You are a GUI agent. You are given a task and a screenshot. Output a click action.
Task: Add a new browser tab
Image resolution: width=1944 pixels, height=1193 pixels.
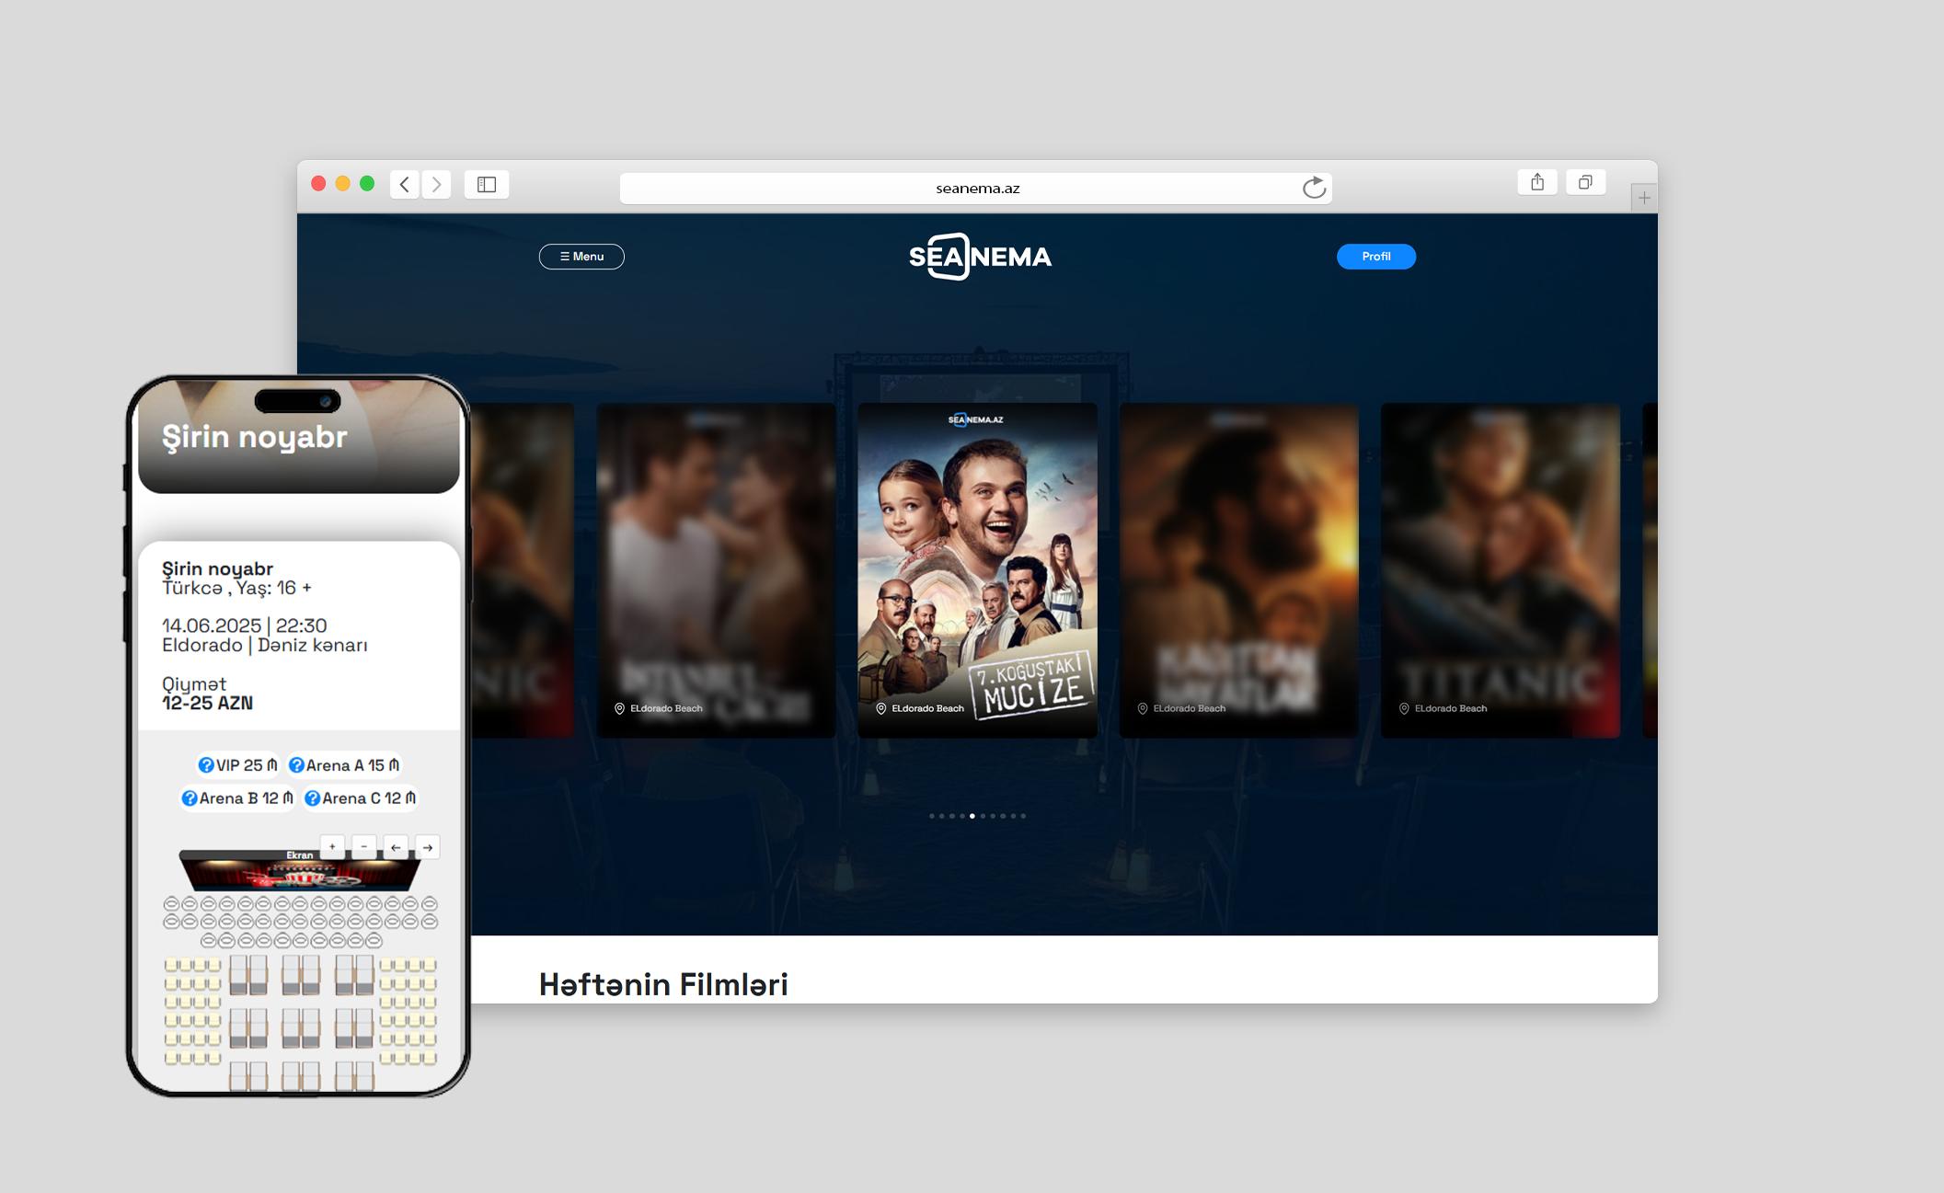tap(1644, 198)
